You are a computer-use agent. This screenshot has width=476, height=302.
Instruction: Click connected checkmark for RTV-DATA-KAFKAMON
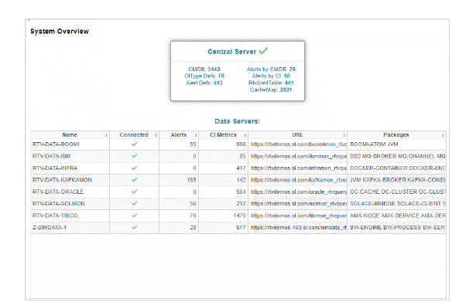[134, 180]
